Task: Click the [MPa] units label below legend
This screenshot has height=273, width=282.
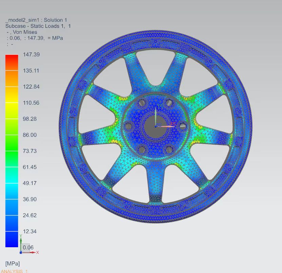Action: [x=13, y=264]
